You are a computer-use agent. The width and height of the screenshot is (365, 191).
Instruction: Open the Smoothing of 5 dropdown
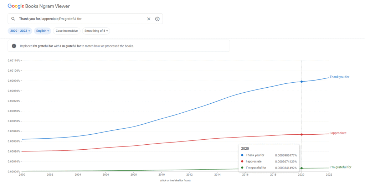point(96,31)
